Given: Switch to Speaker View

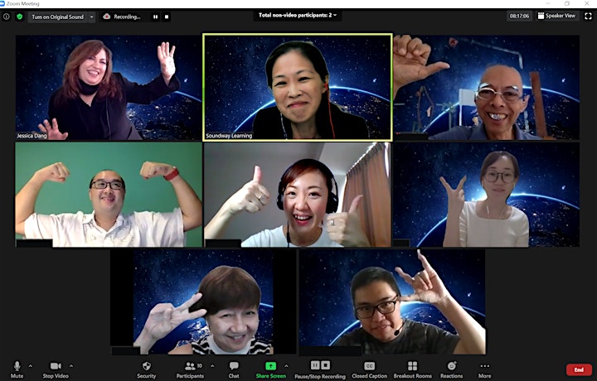Looking at the screenshot, I should pyautogui.click(x=556, y=16).
